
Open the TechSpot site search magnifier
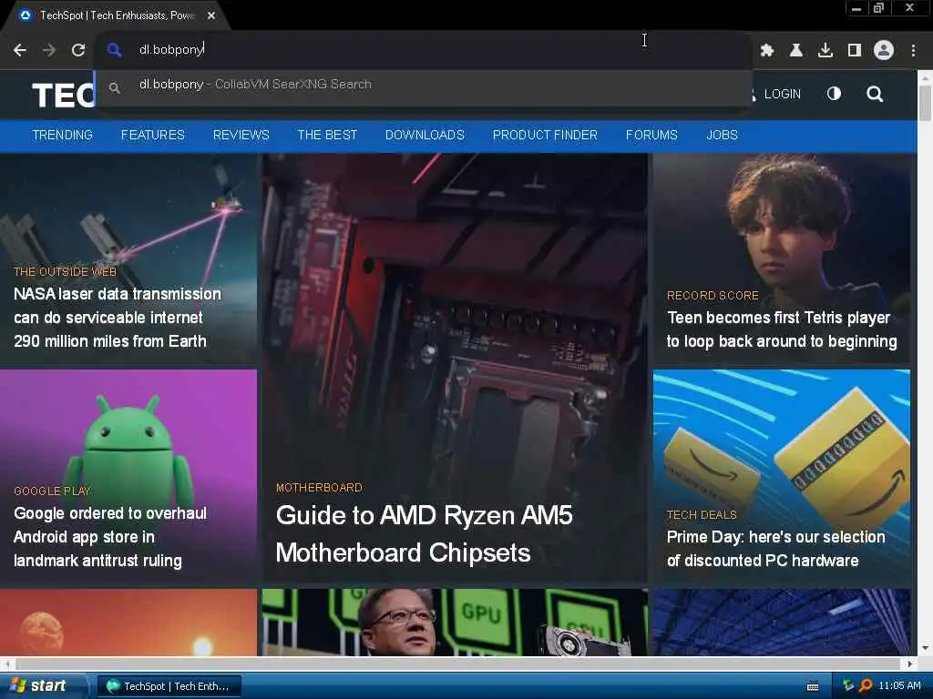pos(874,94)
